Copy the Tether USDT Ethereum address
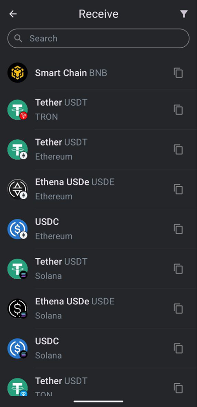The width and height of the screenshot is (197, 407). tap(178, 150)
